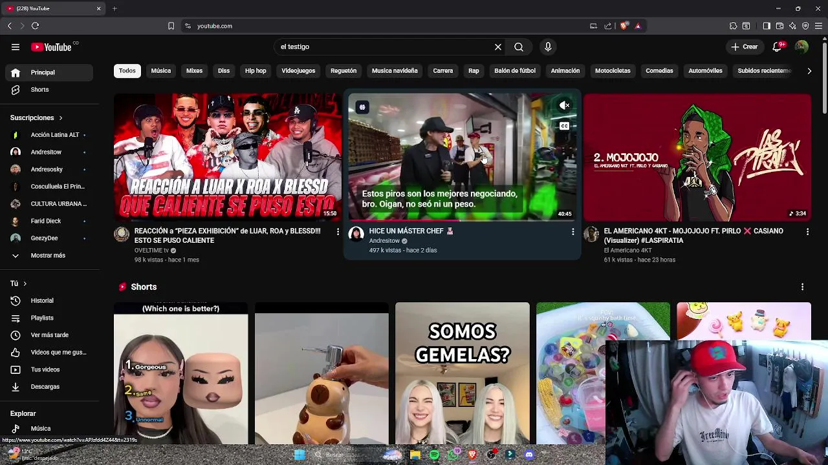Screen dimensions: 828x465
Task: Click the Brave Shields lion icon
Action: coord(624,26)
